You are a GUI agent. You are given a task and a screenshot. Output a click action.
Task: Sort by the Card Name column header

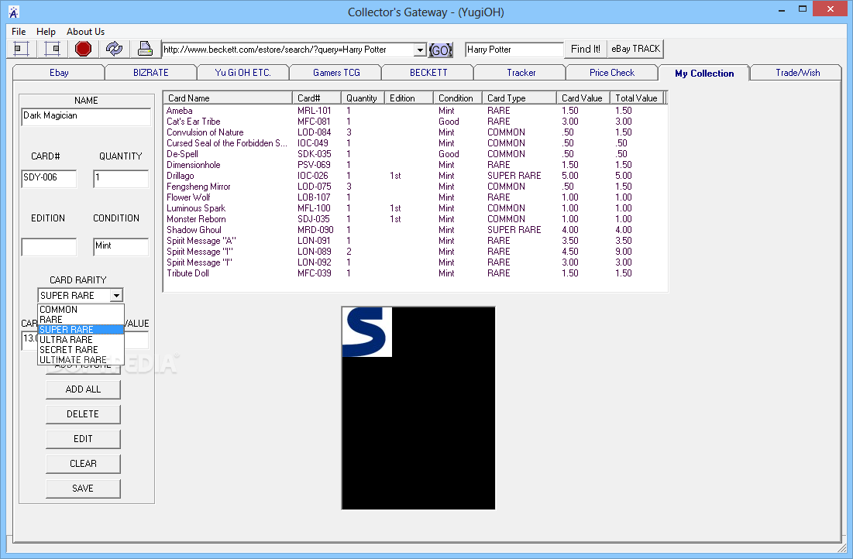(228, 98)
